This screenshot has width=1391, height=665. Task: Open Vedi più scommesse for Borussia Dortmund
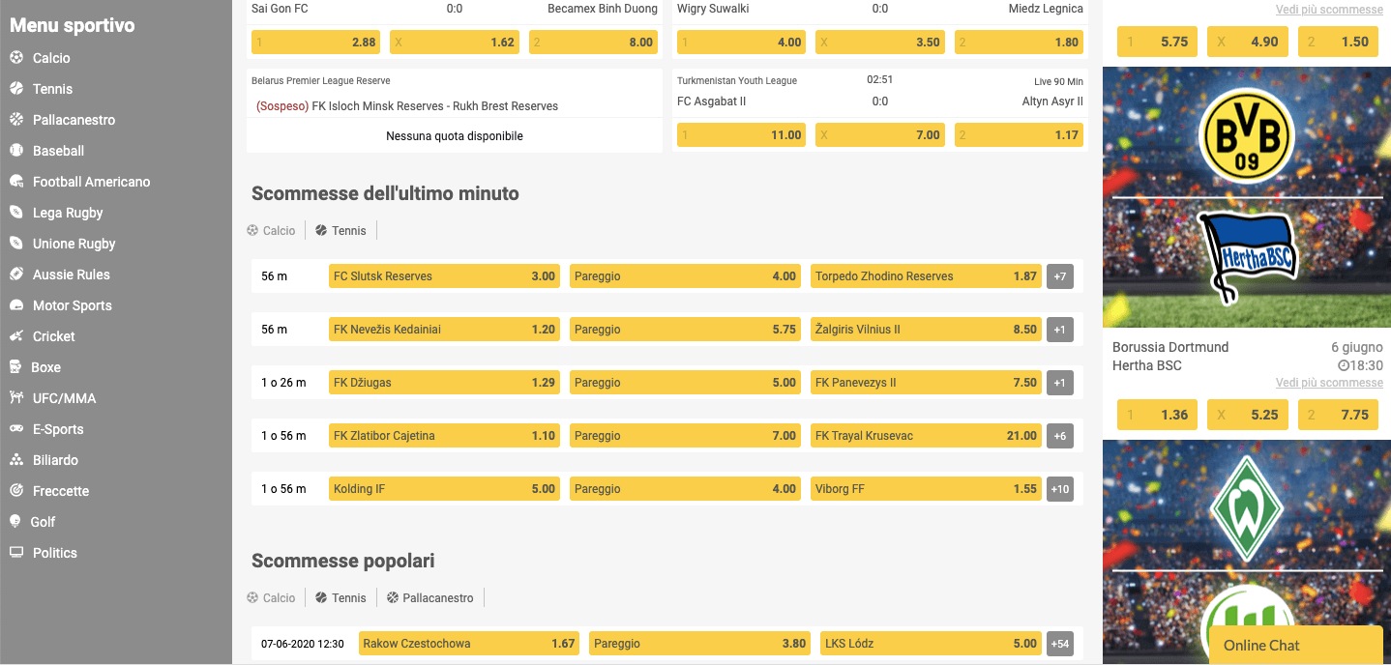[1329, 383]
